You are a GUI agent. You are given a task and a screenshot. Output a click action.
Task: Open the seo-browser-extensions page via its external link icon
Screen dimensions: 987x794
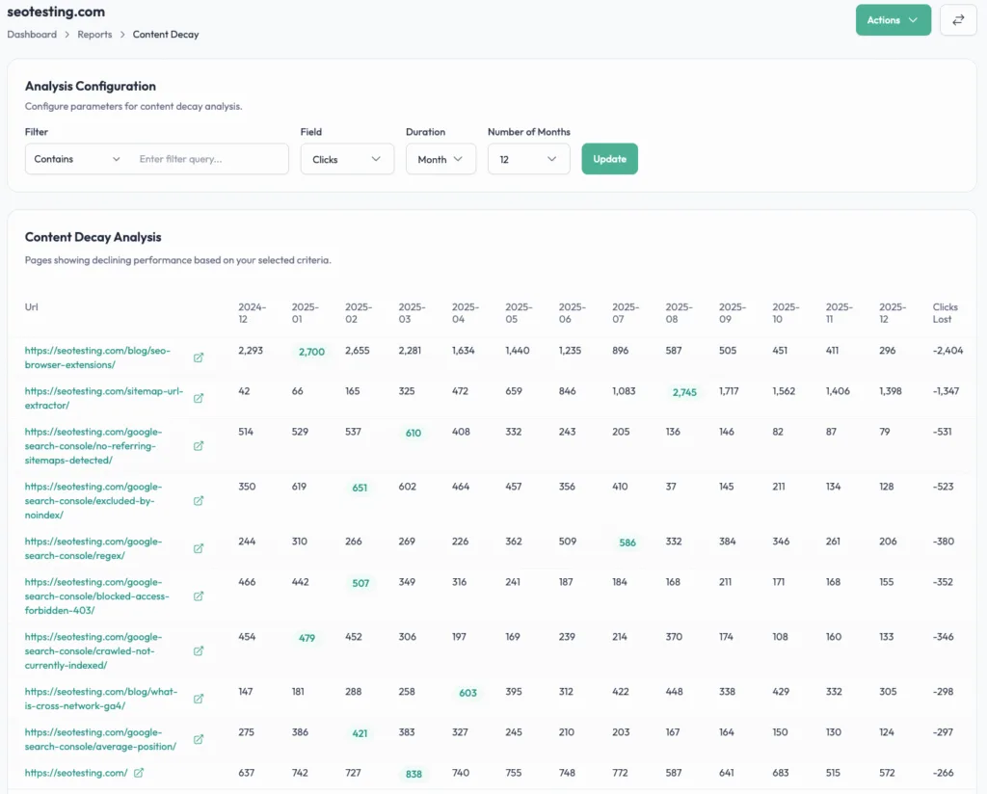point(199,357)
